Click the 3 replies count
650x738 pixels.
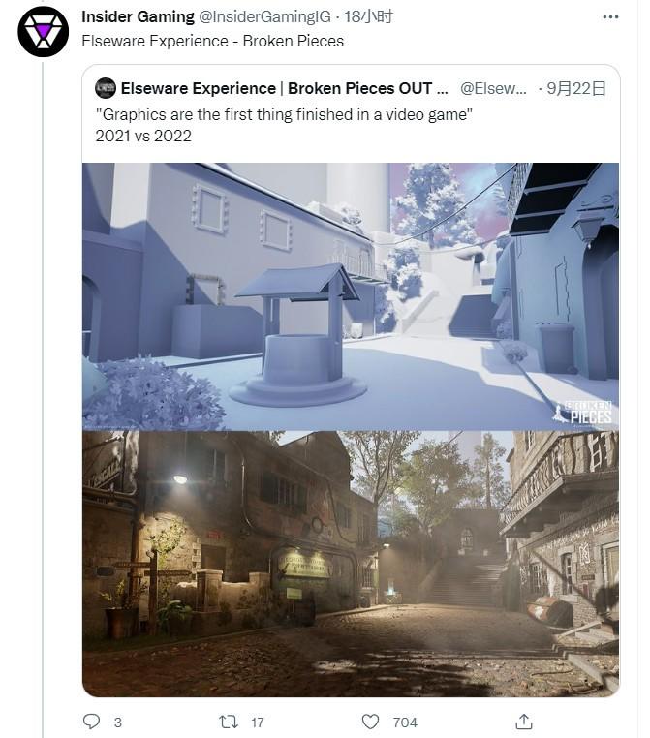(117, 723)
